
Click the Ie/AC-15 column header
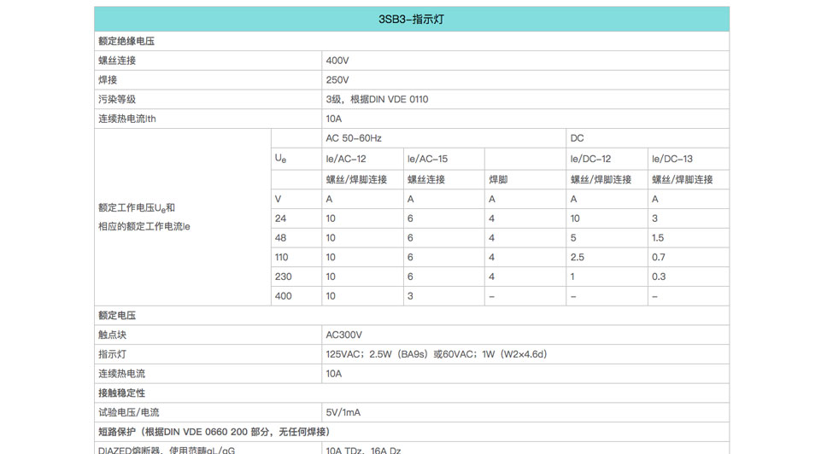[x=427, y=159]
